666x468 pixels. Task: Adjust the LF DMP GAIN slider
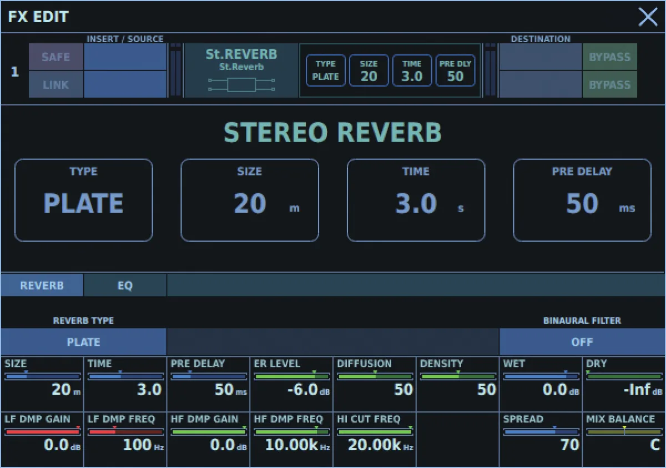coord(43,431)
